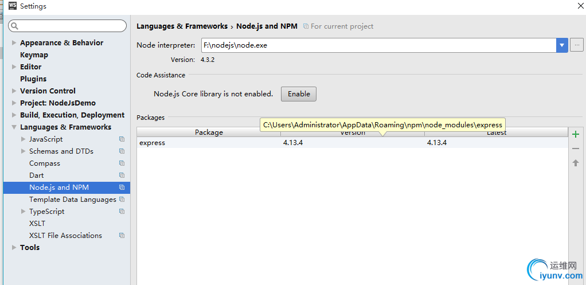Click the project-level icon beside Schemas and DTDs
This screenshot has width=586, height=285.
point(122,151)
